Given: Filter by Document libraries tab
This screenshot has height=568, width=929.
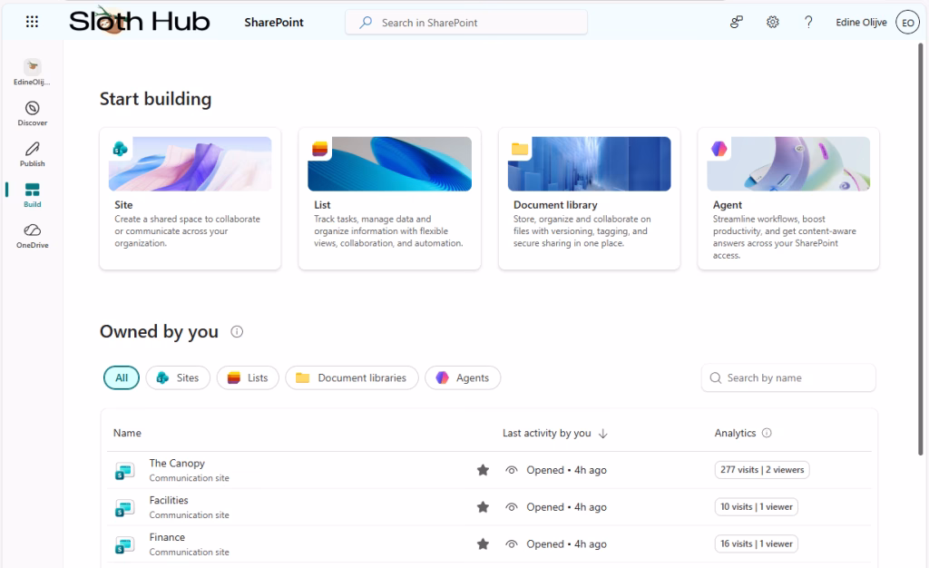Looking at the screenshot, I should pyautogui.click(x=351, y=378).
